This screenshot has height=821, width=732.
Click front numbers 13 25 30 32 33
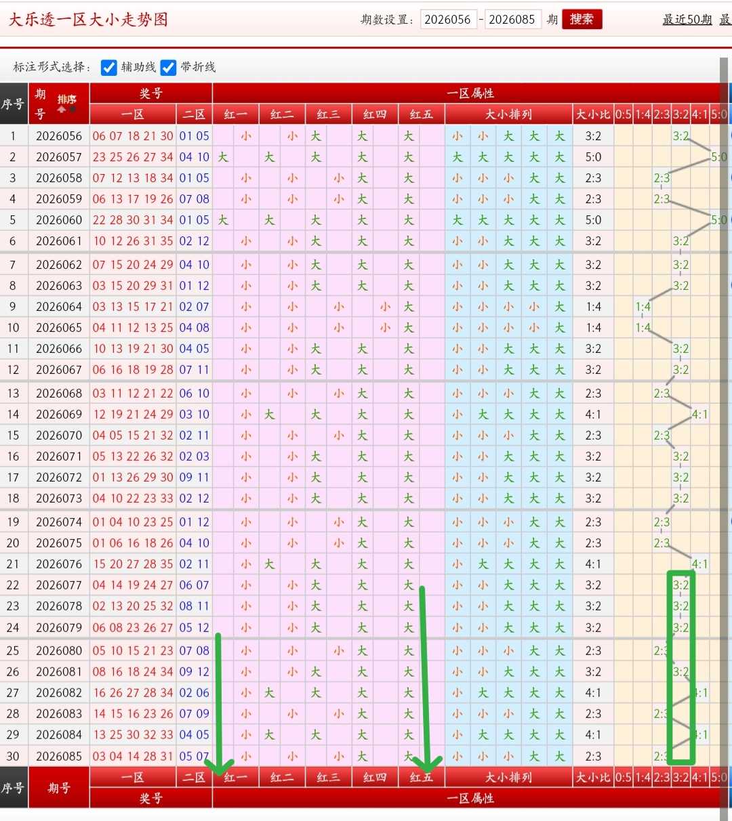click(133, 735)
